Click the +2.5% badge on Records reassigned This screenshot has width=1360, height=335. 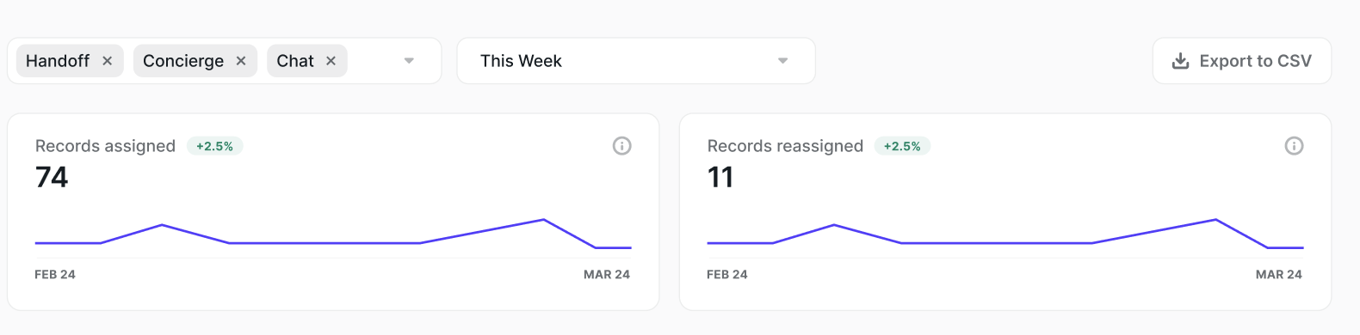pos(902,146)
